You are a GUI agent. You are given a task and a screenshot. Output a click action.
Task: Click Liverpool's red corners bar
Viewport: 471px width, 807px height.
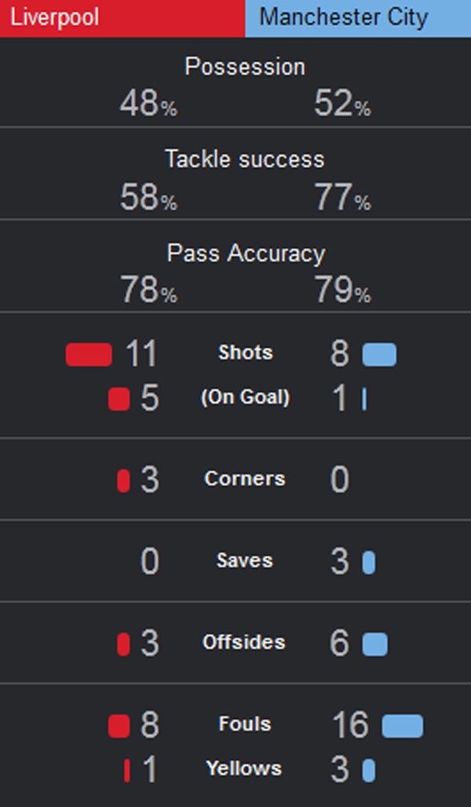pyautogui.click(x=123, y=480)
